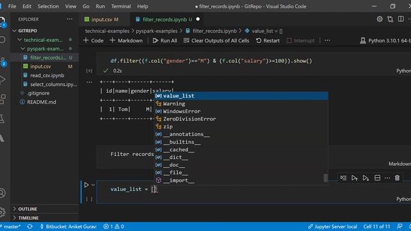Click the Interrupt kernel button
This screenshot has width=411, height=231.
pos(301,40)
